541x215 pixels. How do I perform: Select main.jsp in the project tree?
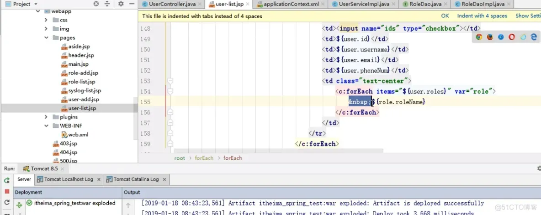click(78, 64)
